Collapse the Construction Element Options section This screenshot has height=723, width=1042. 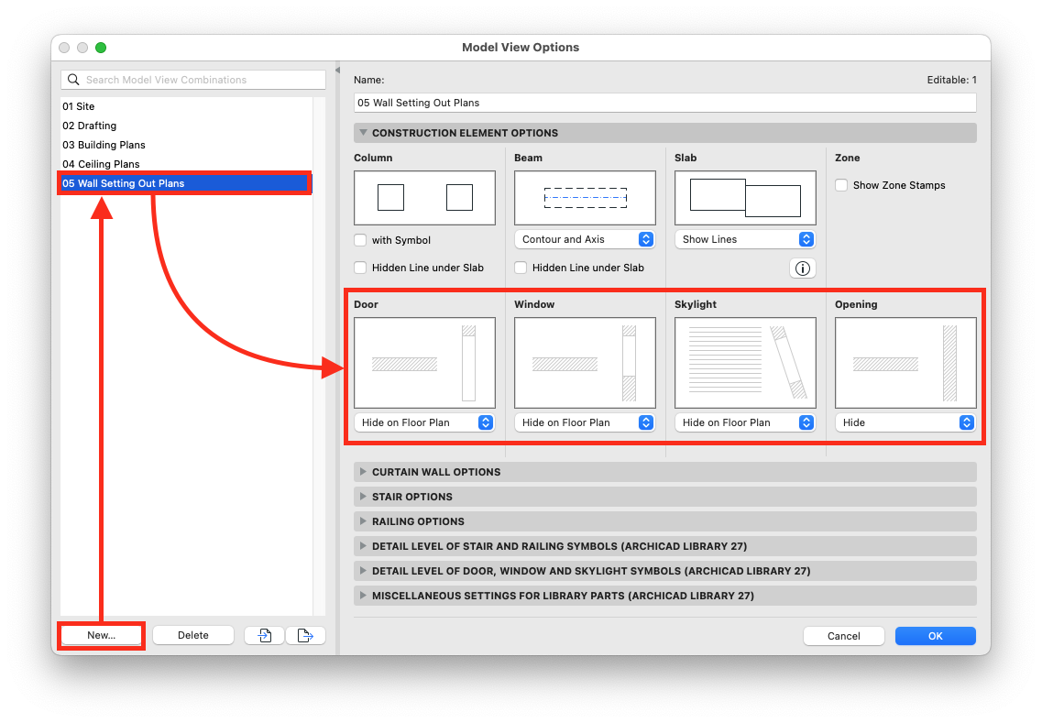coord(665,133)
